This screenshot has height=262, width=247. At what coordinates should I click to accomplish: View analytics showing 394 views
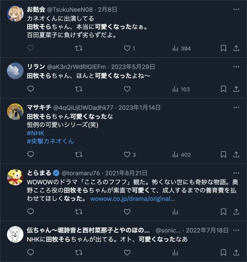click(x=181, y=48)
